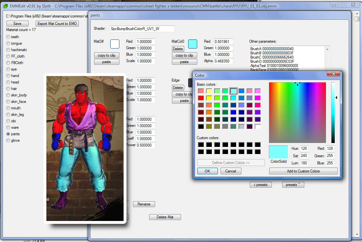Select the obi material radio button
Image resolution: width=362 pixels, height=242 pixels.
tap(8, 121)
